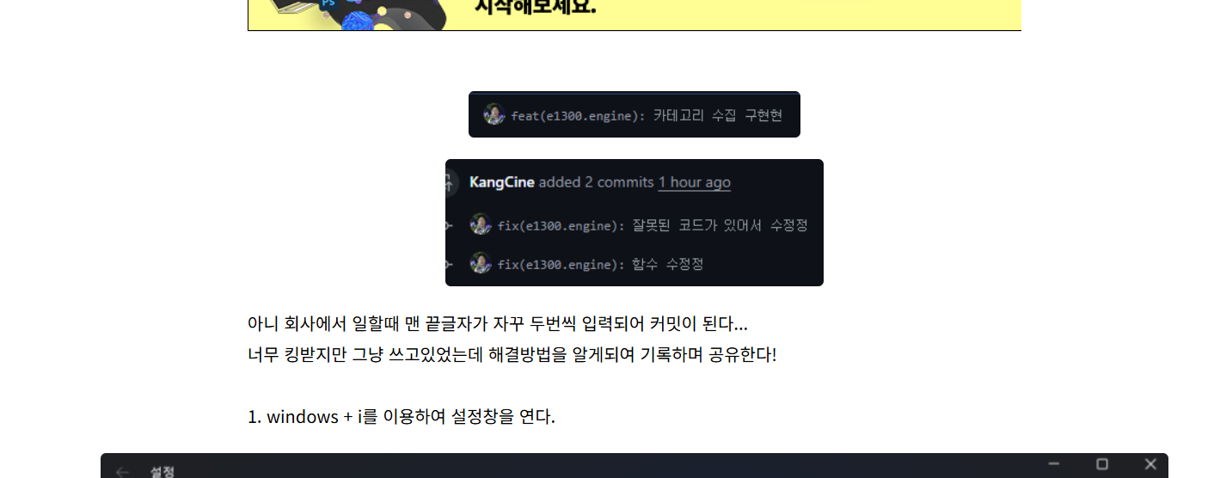
Task: Click the back arrow in the 설정 window
Action: pos(123,471)
